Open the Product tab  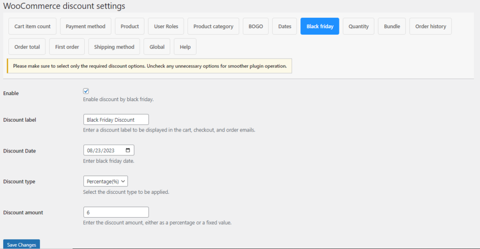click(x=129, y=26)
